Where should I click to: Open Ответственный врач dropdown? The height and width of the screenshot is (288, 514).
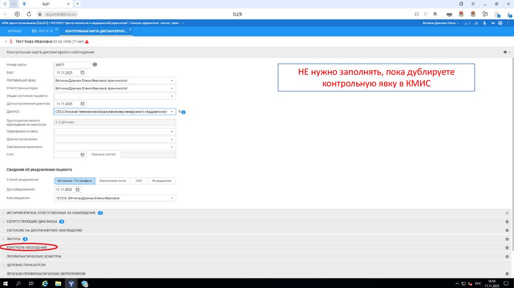pos(172,88)
